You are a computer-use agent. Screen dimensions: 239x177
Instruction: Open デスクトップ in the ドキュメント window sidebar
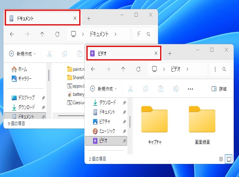pos(23,97)
